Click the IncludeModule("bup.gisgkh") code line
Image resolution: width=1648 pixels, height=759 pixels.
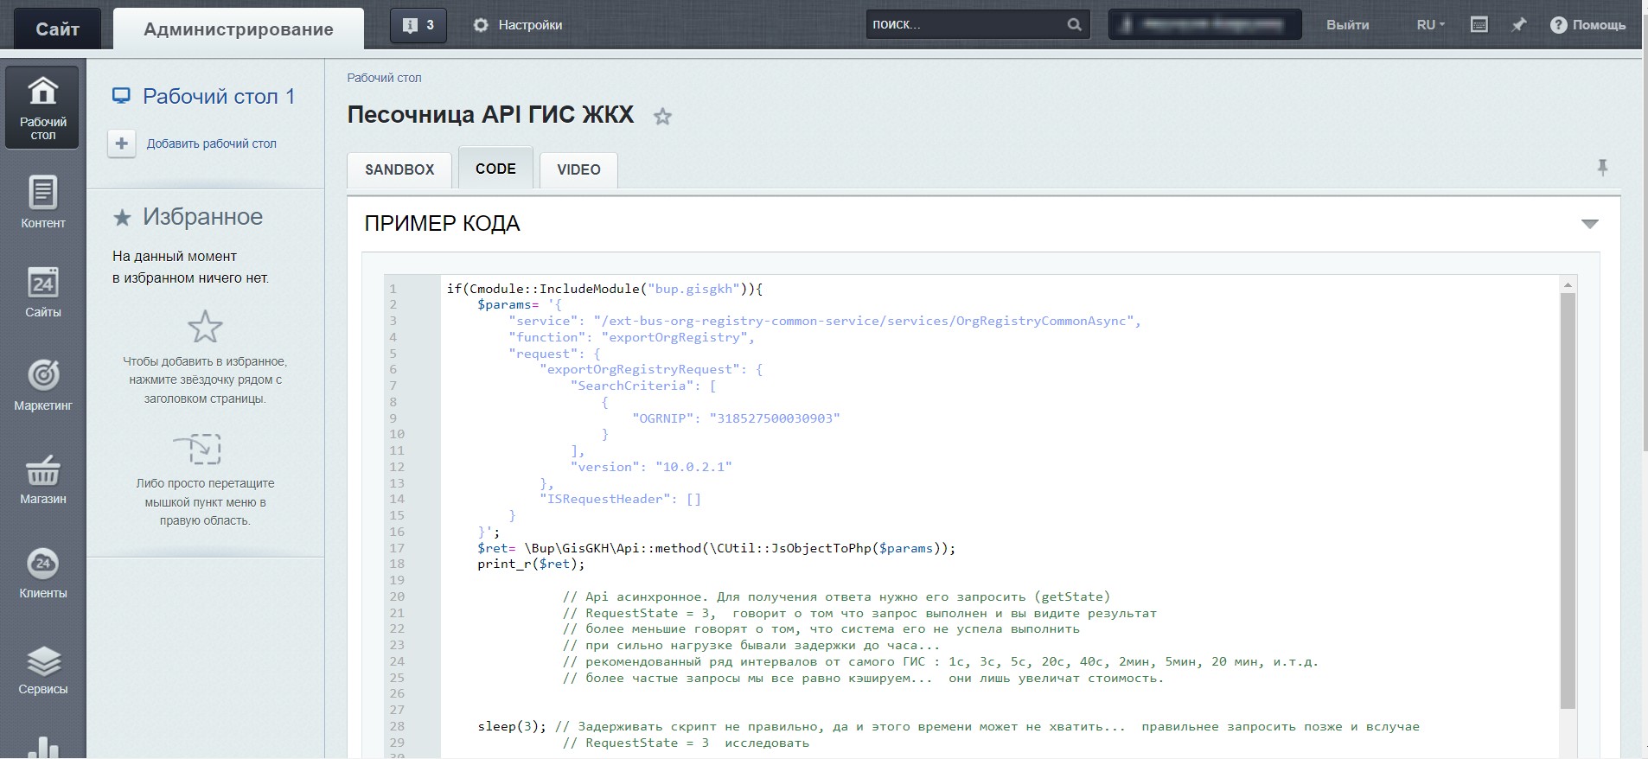[x=604, y=289]
